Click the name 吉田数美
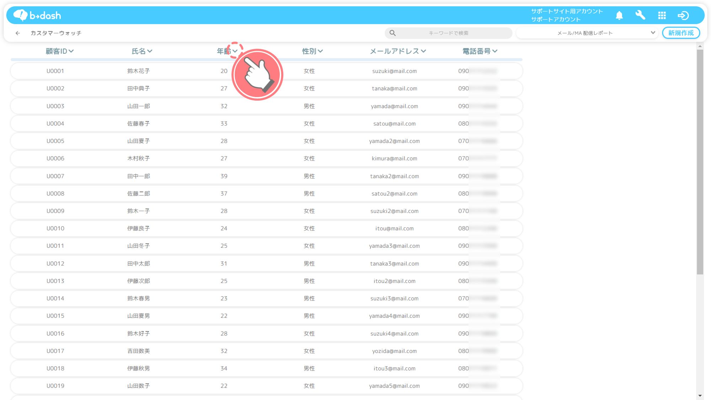Viewport: 711px width, 400px height. point(139,351)
